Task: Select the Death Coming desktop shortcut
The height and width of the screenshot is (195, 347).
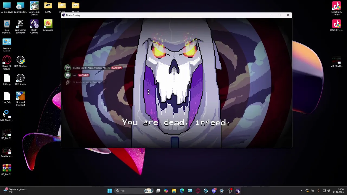Action: (x=34, y=27)
